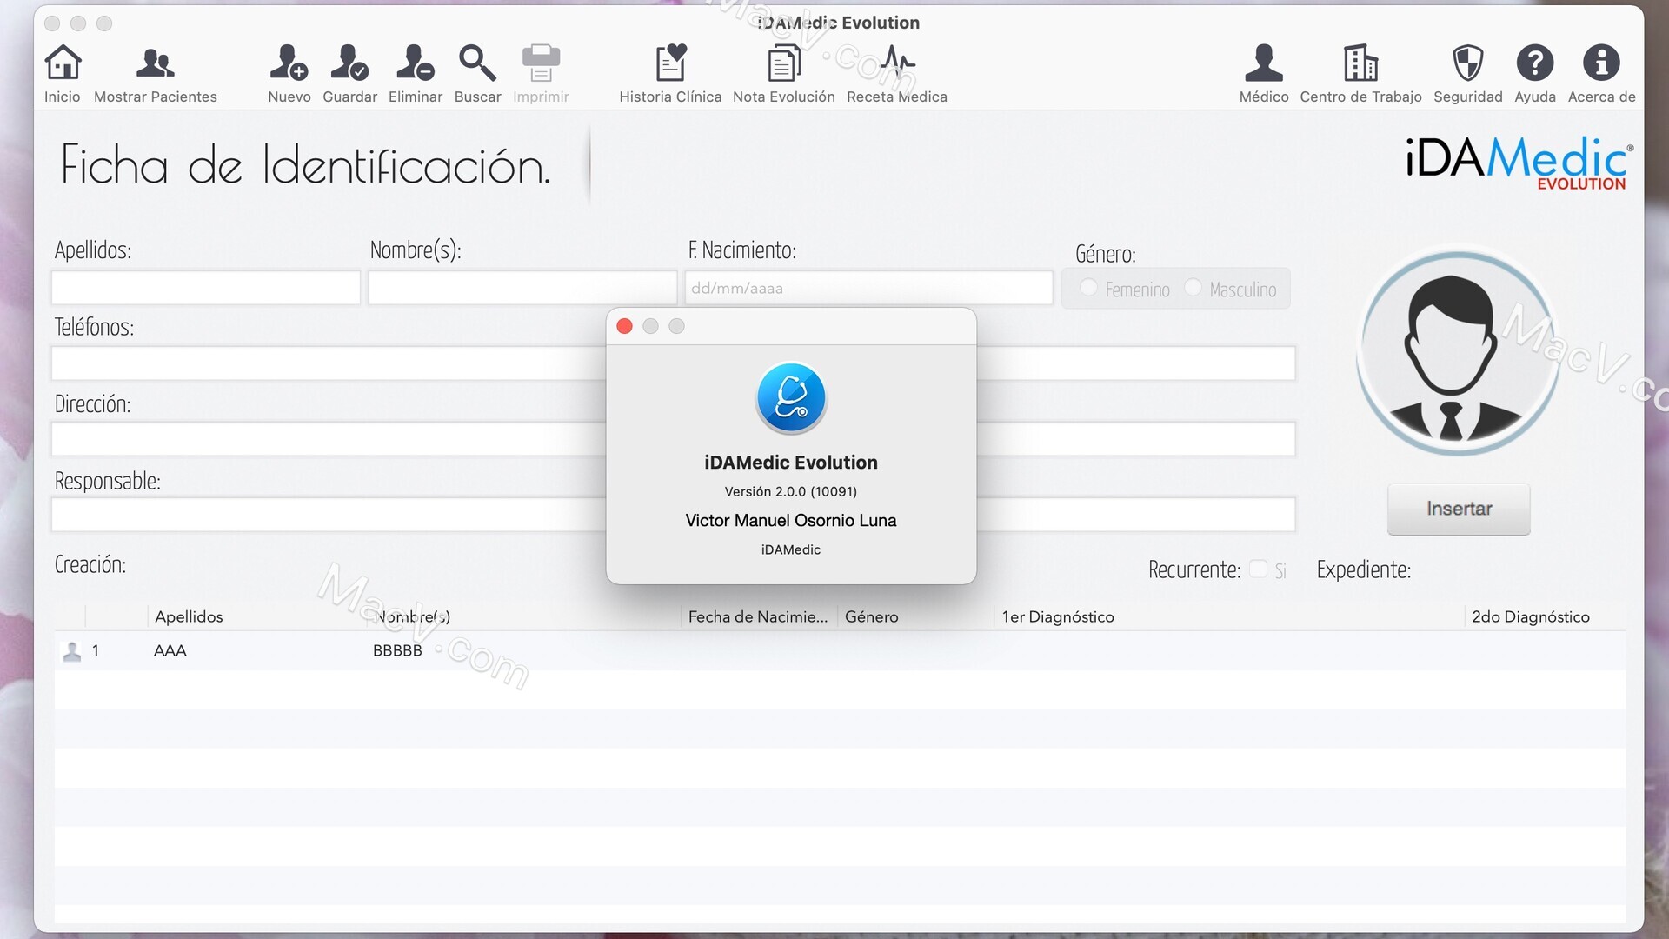Open Acerca de info
The height and width of the screenshot is (939, 1669).
tap(1602, 74)
